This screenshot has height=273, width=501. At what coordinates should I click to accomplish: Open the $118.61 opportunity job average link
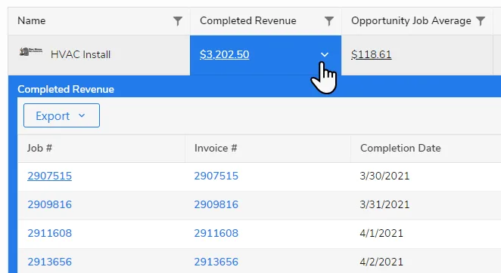[x=372, y=54]
